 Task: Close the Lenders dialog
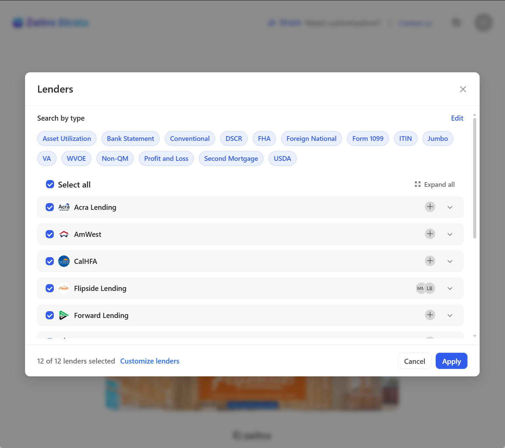tap(463, 89)
